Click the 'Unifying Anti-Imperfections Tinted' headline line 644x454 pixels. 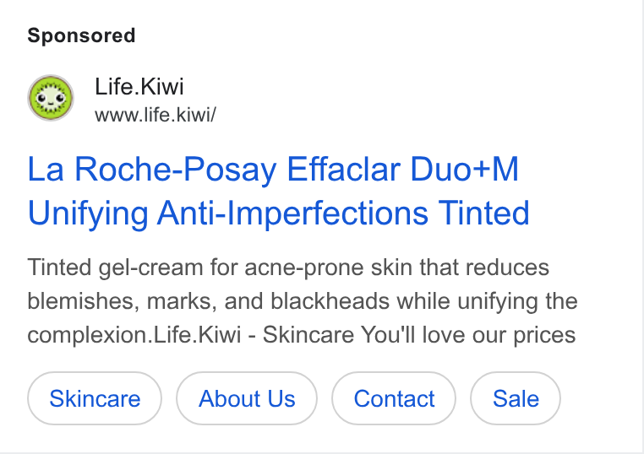[278, 213]
